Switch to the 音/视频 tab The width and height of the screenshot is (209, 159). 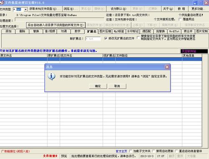(50, 31)
